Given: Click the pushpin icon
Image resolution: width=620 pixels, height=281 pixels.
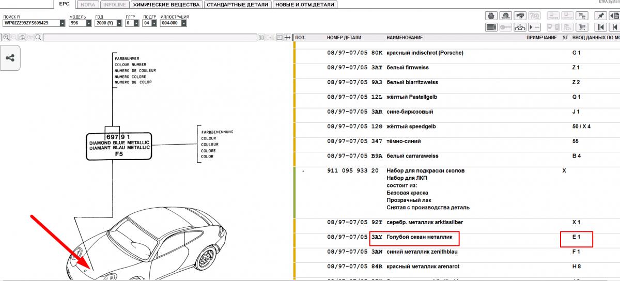Looking at the screenshot, I should (x=600, y=16).
